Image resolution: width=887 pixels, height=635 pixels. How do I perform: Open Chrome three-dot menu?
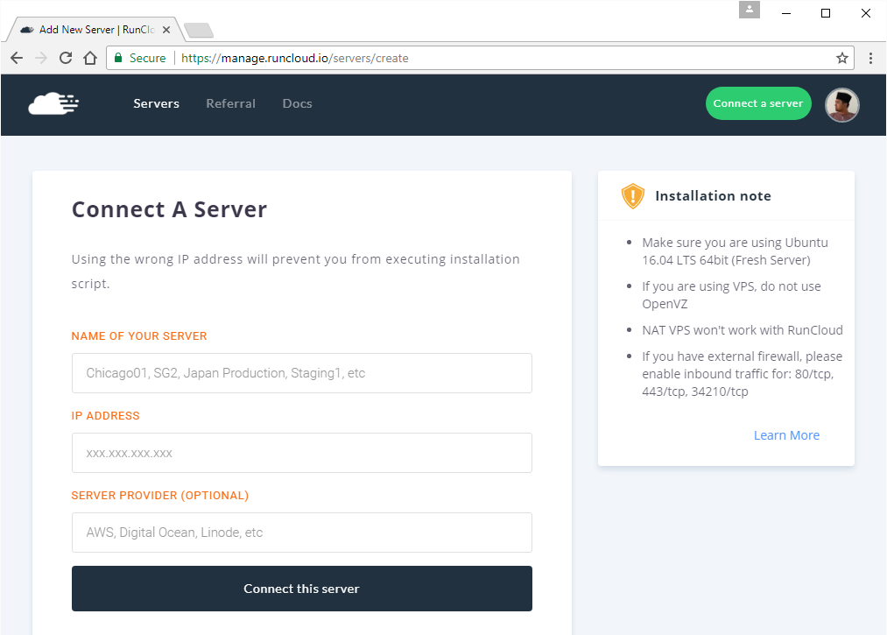(870, 58)
